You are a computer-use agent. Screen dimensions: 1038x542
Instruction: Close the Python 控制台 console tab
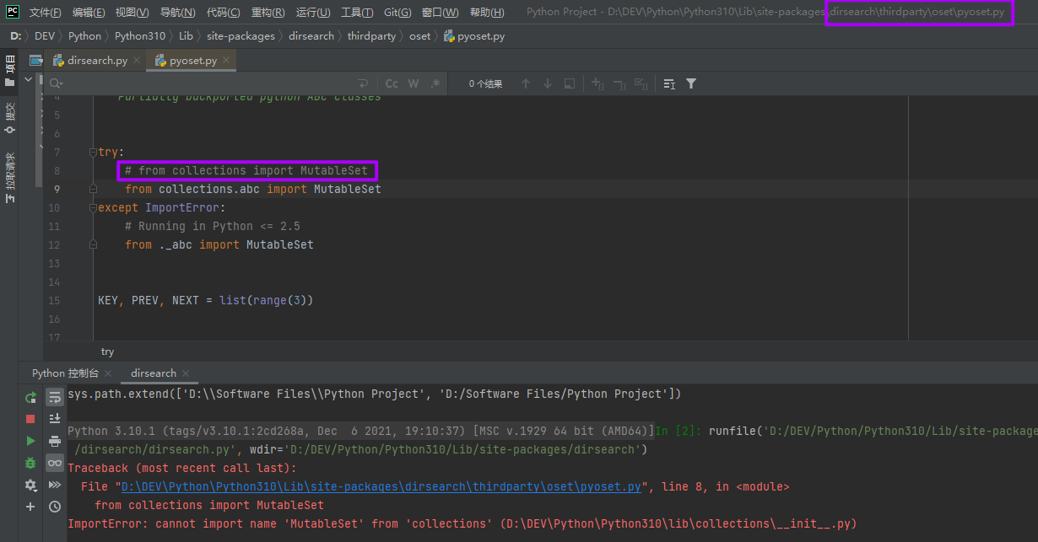pyautogui.click(x=108, y=373)
